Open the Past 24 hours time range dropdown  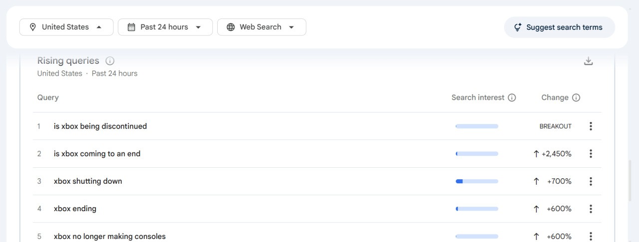pos(165,27)
